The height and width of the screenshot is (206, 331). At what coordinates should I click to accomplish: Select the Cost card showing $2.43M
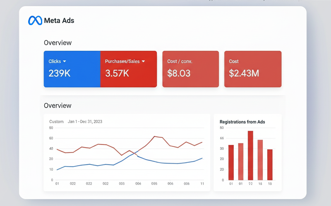point(252,69)
